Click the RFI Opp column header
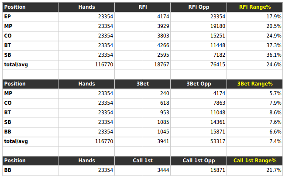 (x=199, y=7)
